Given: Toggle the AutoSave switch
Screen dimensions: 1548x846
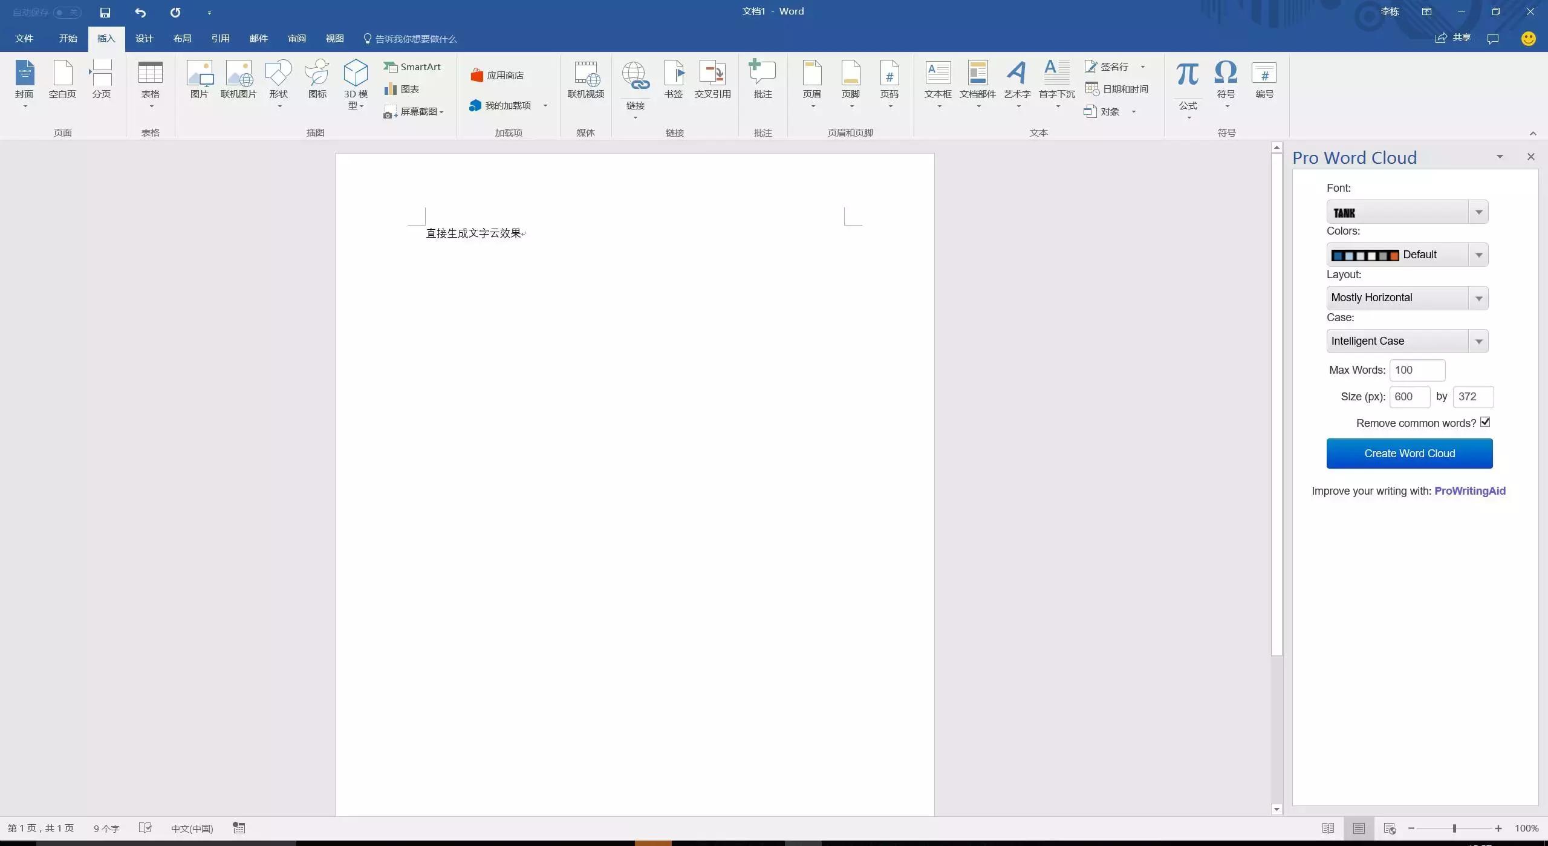Looking at the screenshot, I should coord(67,12).
